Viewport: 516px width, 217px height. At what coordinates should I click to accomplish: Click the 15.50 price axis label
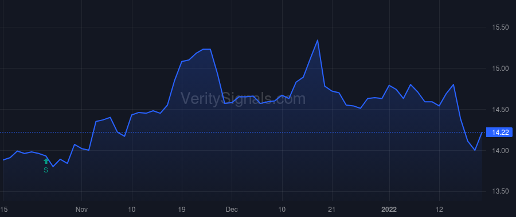[x=500, y=27]
